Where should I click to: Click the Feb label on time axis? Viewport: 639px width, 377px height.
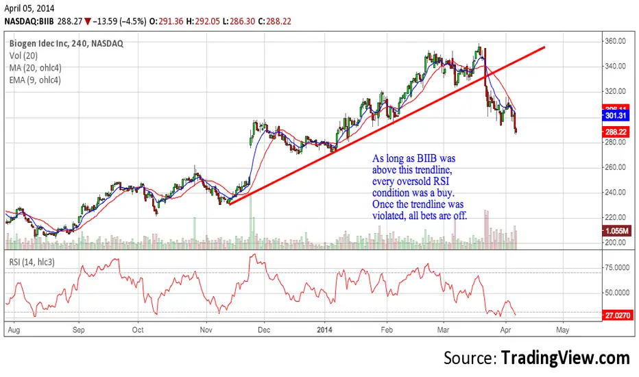coord(386,330)
